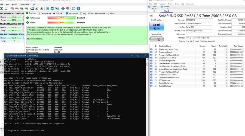Screen dimensions: 245x136
Task: Select SAMSUNG SSD PM851 disk in left panel
Action: (12, 37)
